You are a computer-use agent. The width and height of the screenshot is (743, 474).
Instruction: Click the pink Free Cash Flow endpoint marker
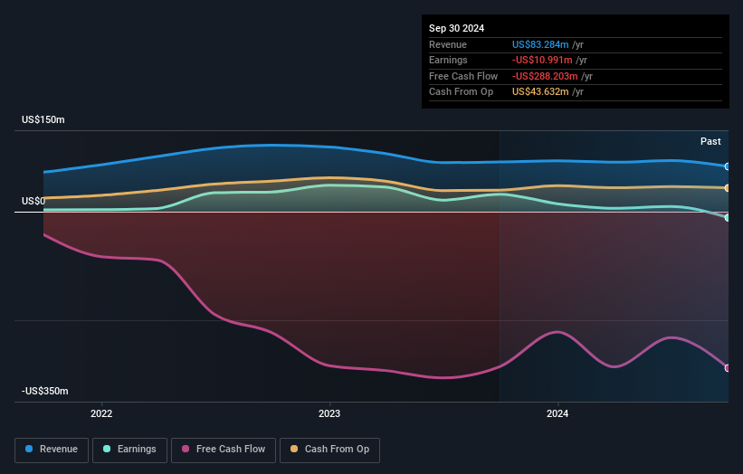(x=728, y=368)
